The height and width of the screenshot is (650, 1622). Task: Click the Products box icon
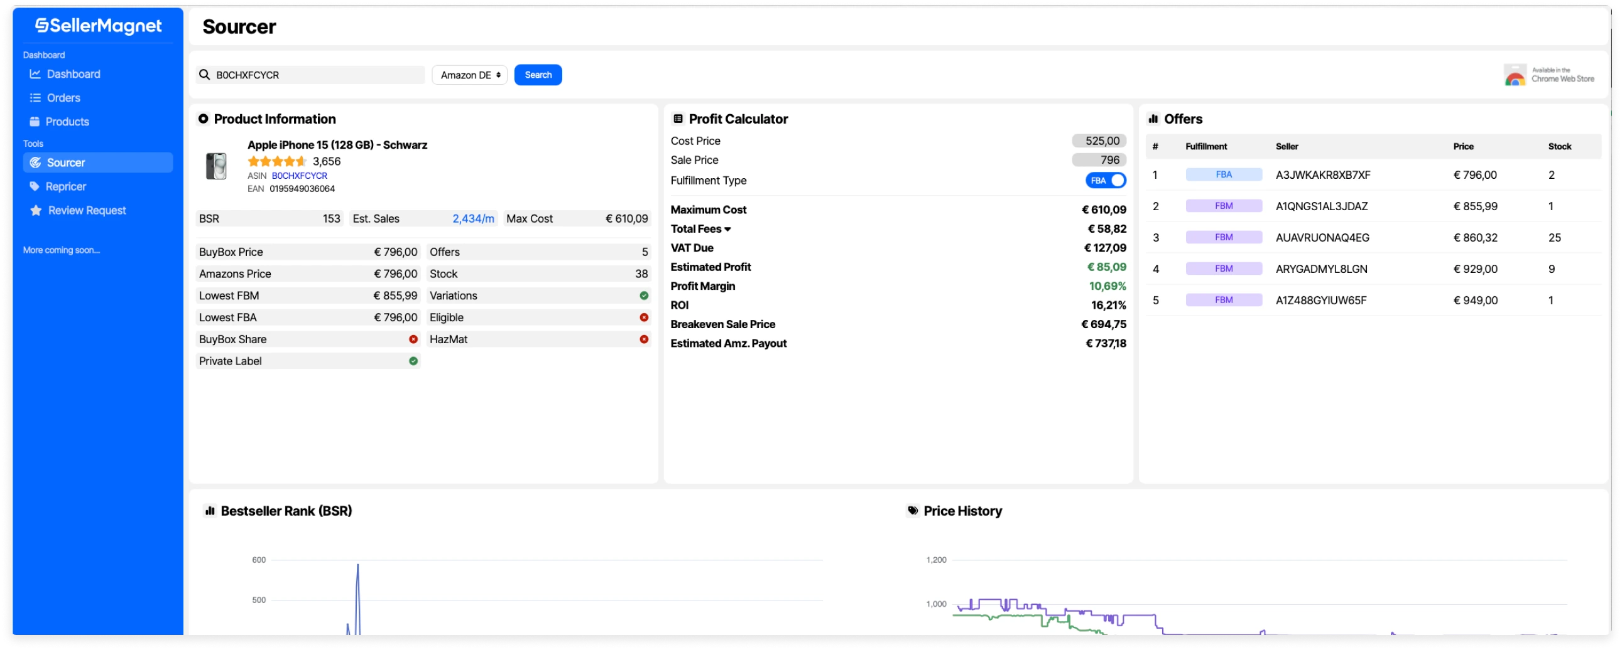pos(35,122)
